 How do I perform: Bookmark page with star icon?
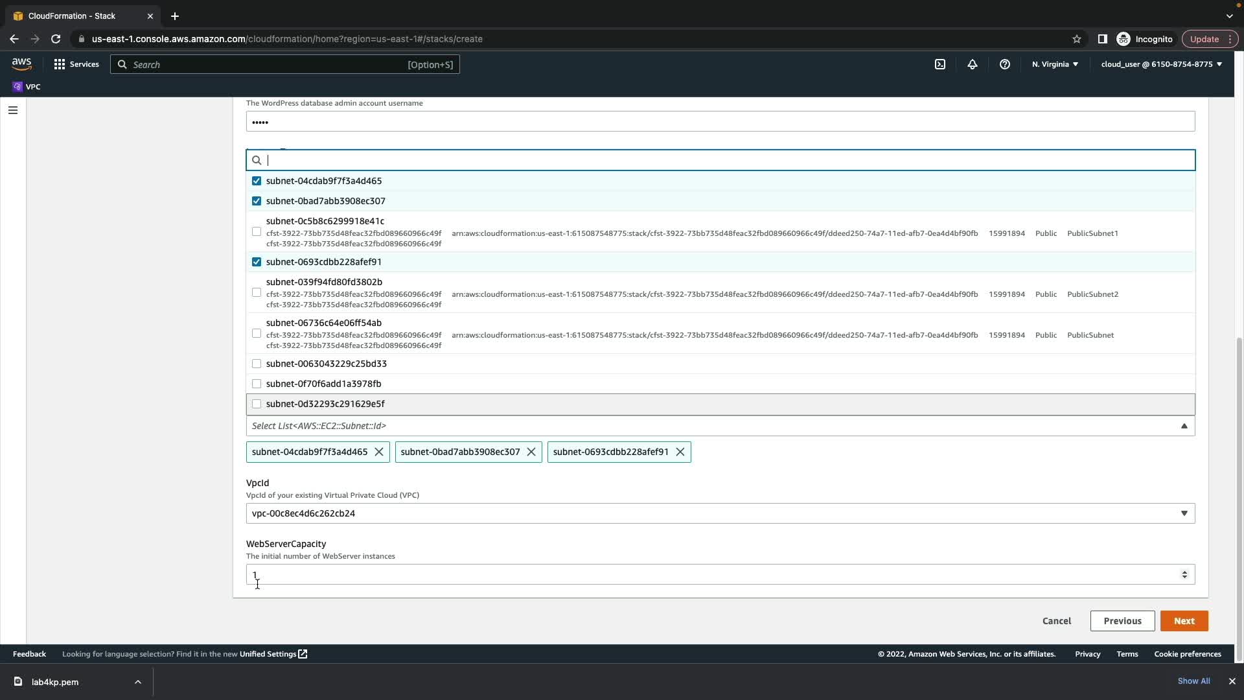[x=1076, y=39]
